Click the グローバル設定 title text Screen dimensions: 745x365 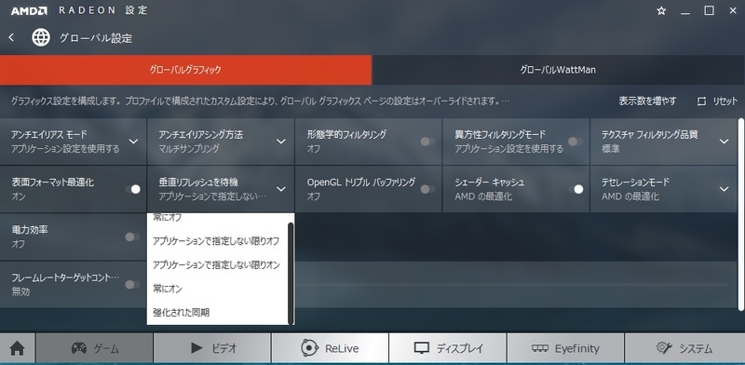pos(96,38)
